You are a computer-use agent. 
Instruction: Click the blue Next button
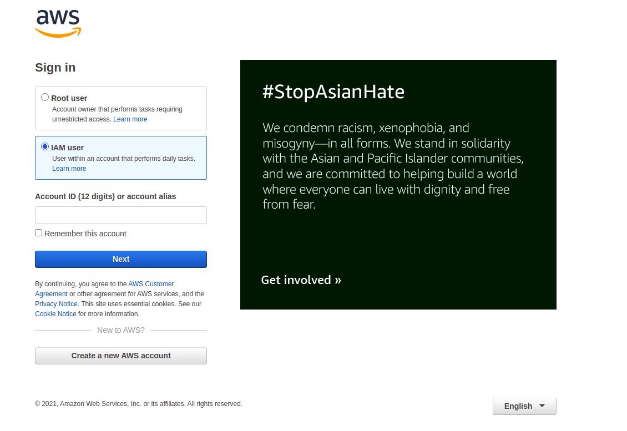point(121,259)
